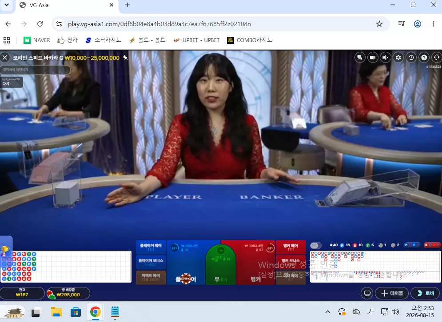
Task: Return to 로비 lobby button
Action: 426,293
